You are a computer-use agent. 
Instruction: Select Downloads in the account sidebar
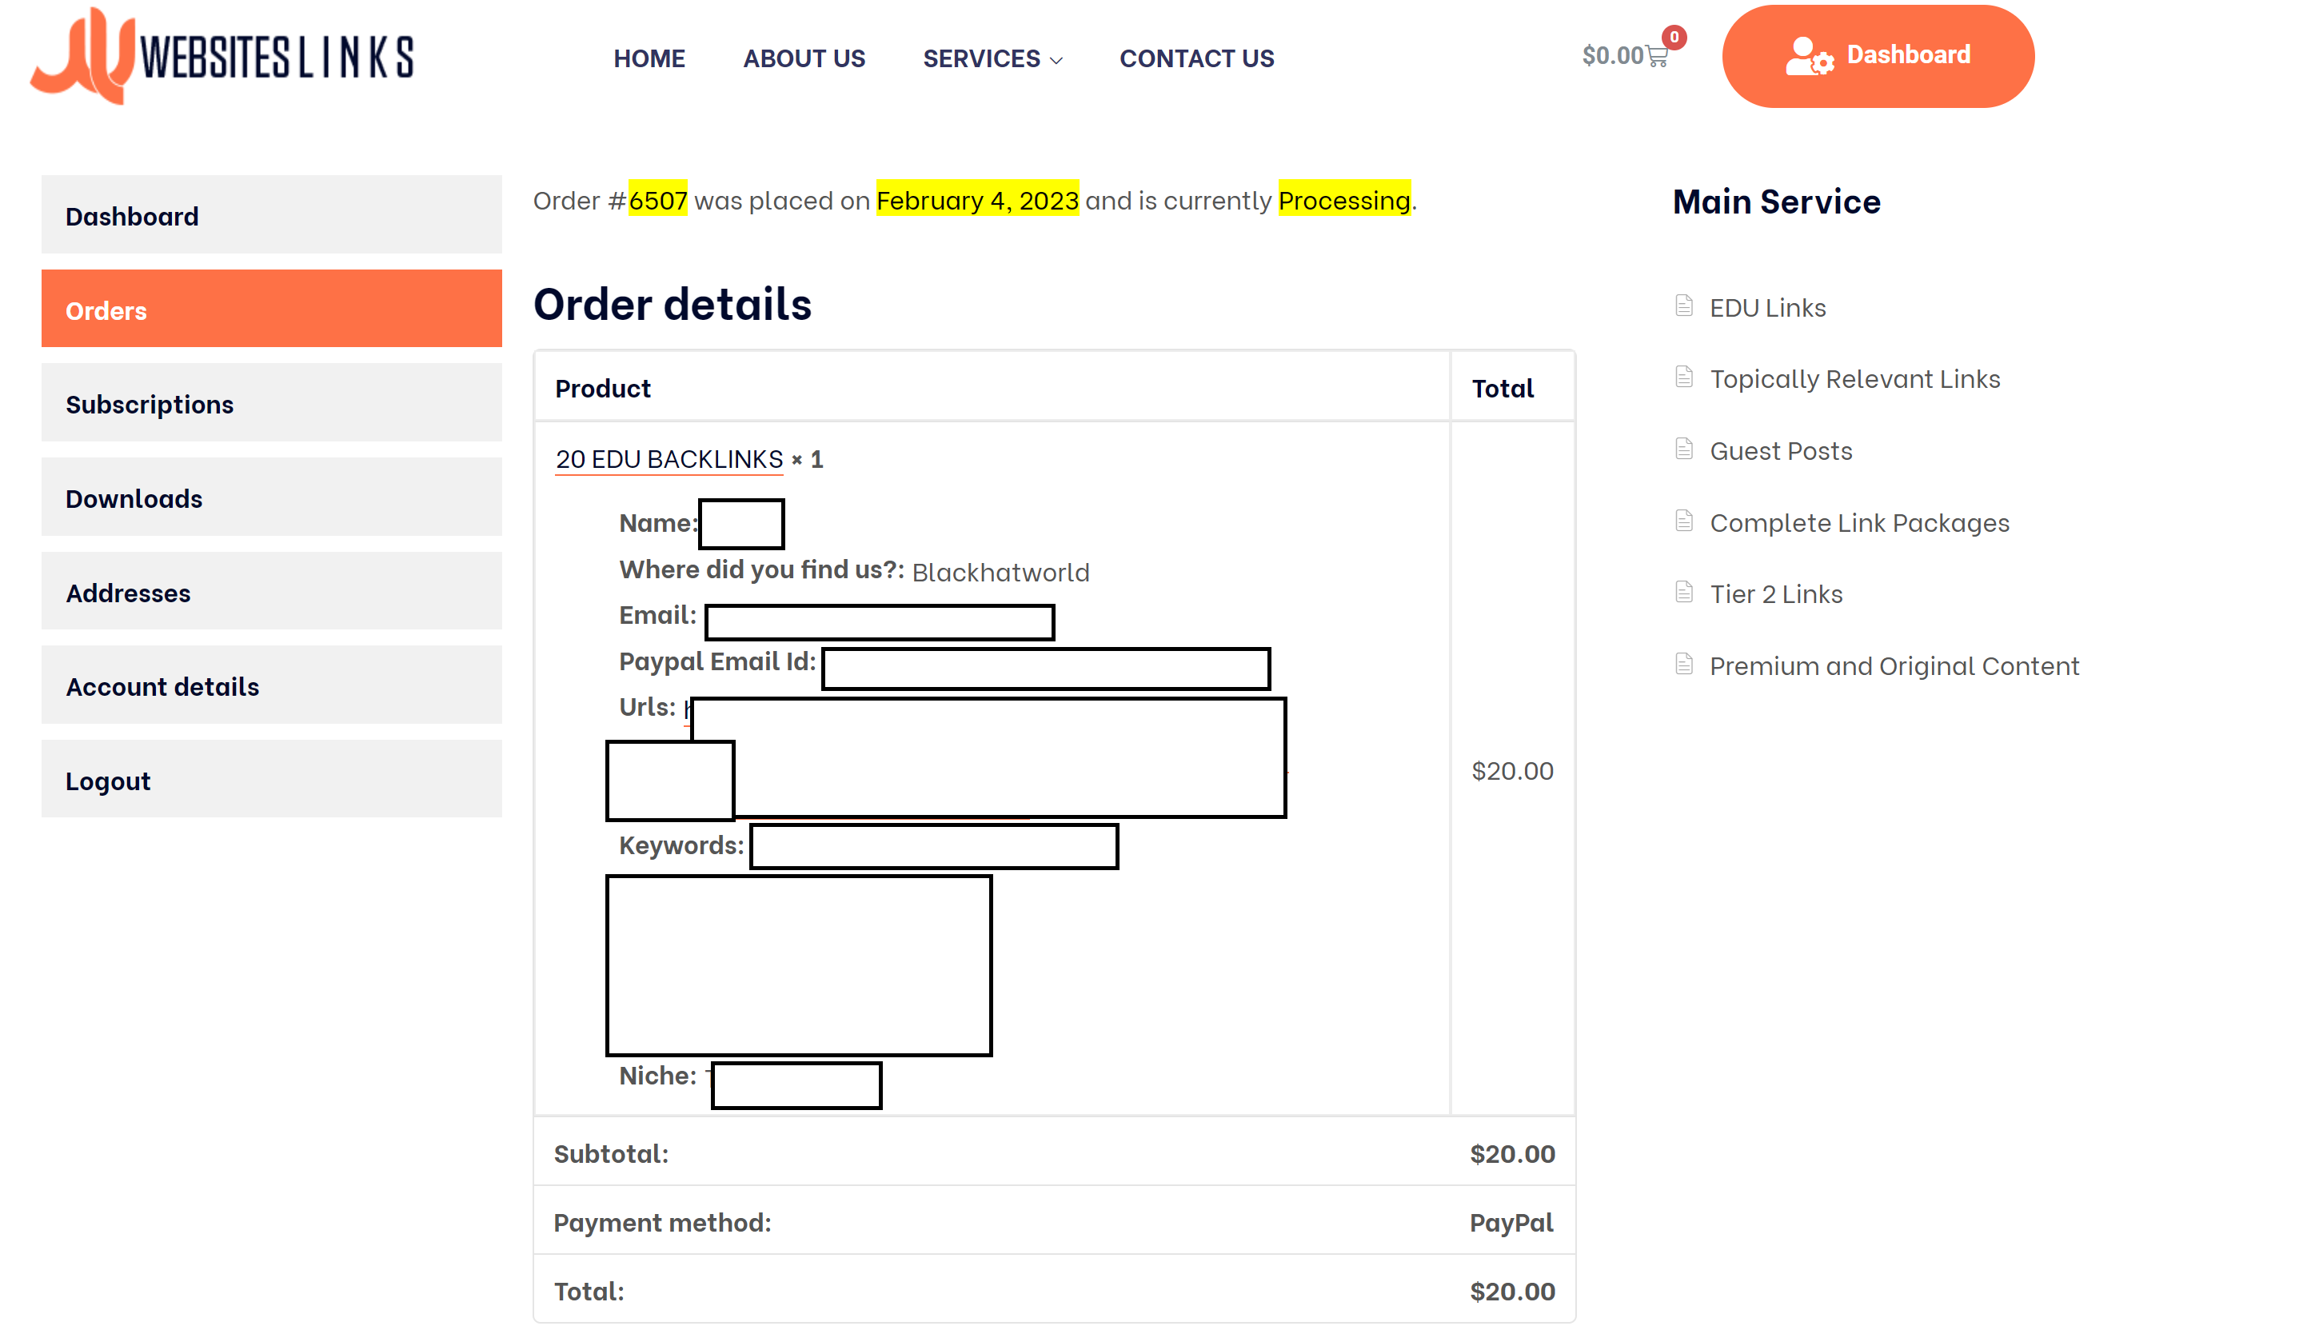pyautogui.click(x=272, y=498)
